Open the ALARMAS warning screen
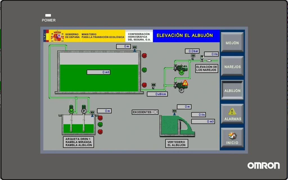The image size is (288, 180). [232, 114]
